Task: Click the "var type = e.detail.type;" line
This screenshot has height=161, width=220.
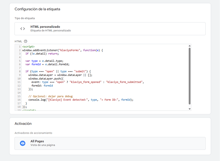Action: pyautogui.click(x=44, y=61)
